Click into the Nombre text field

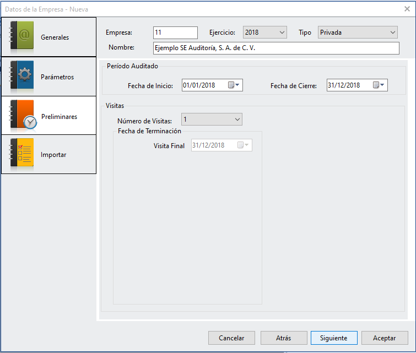(275, 48)
